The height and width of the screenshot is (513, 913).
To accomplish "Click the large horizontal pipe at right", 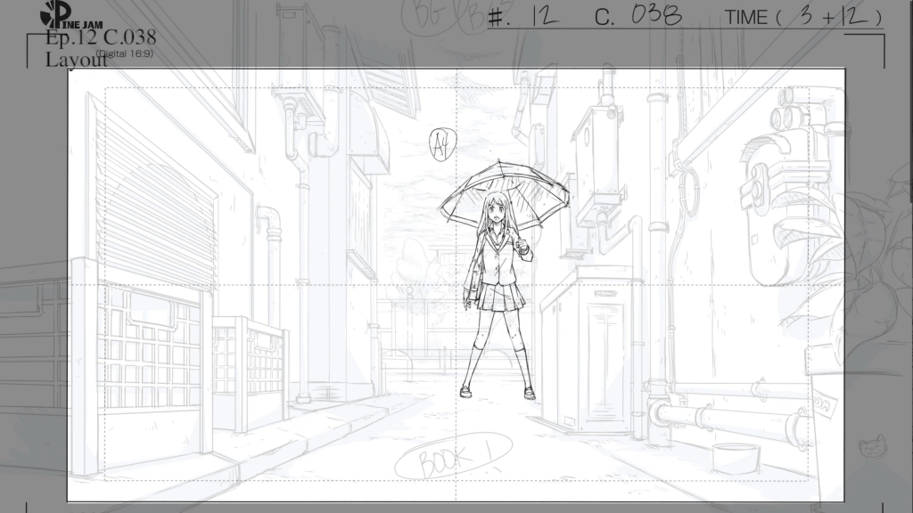I will coord(731,419).
